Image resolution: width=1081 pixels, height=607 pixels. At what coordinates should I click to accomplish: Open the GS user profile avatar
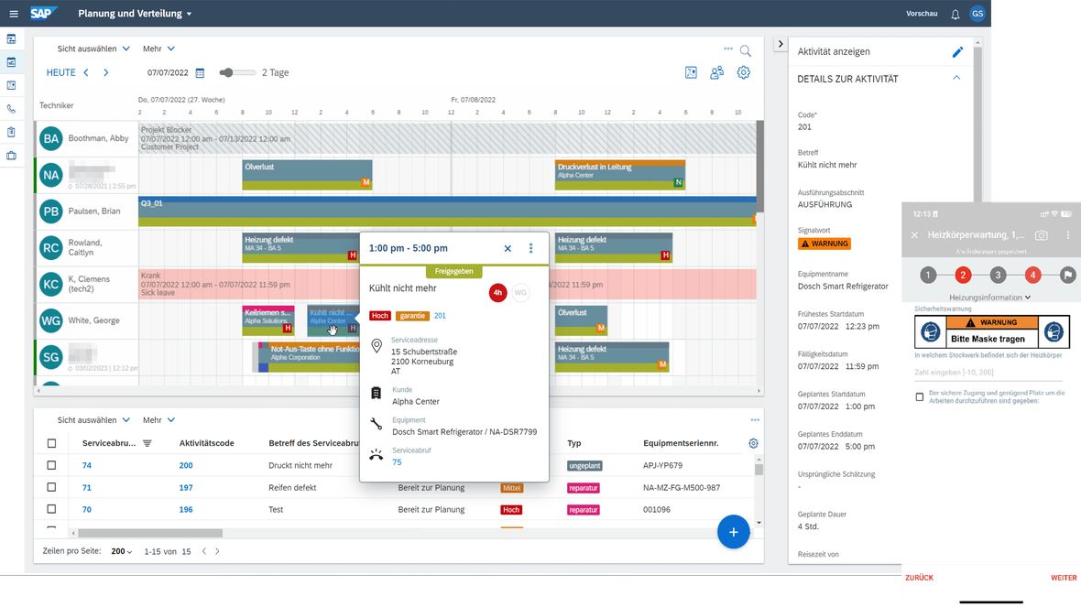[x=977, y=14]
